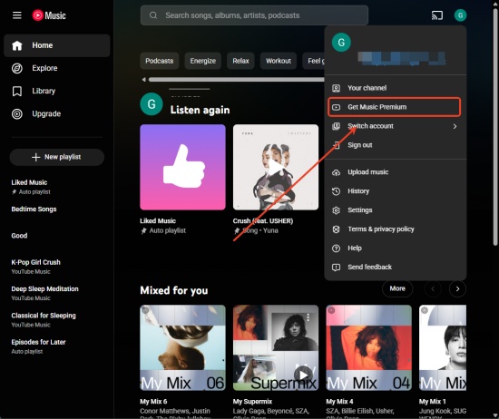Click the page vertical scrollbar
499x419 pixels.
click(x=495, y=127)
